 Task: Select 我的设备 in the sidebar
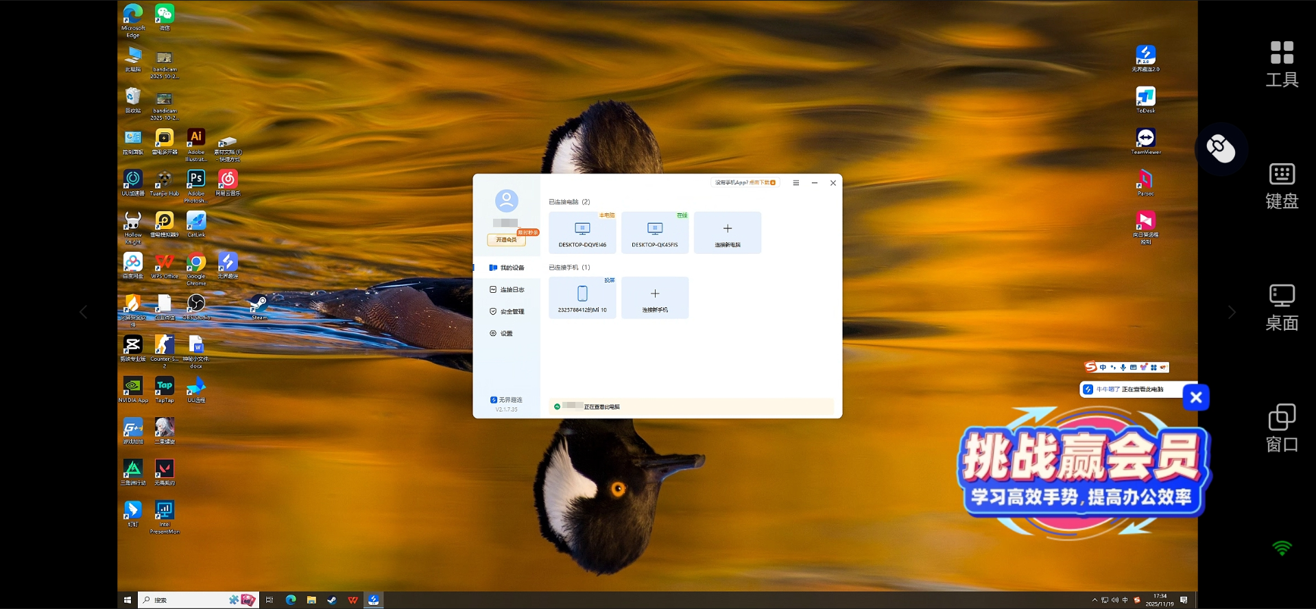507,268
